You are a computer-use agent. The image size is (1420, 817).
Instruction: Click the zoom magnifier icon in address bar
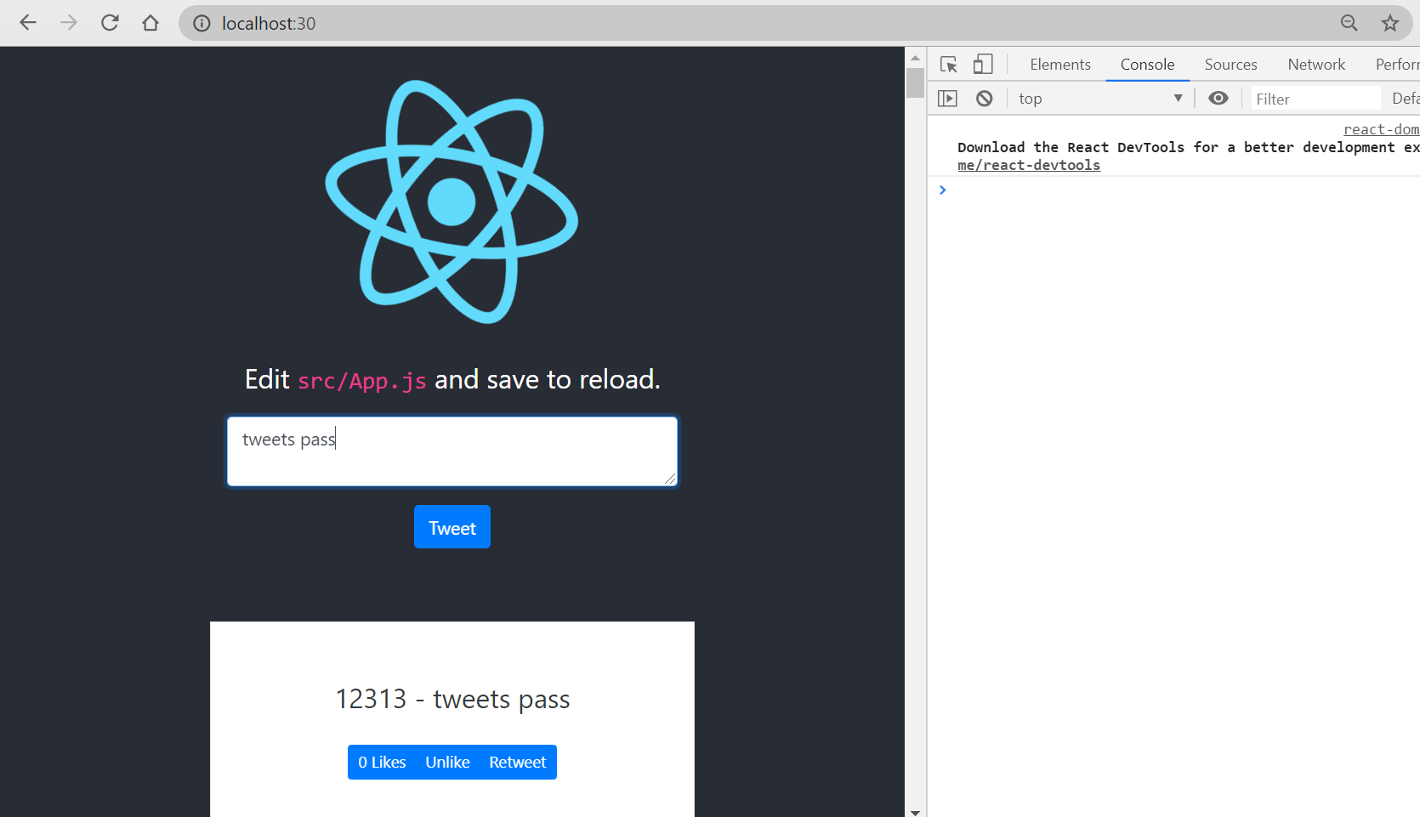coord(1349,23)
